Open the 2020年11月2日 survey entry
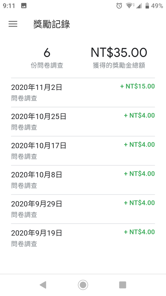166x296 pixels. point(83,92)
